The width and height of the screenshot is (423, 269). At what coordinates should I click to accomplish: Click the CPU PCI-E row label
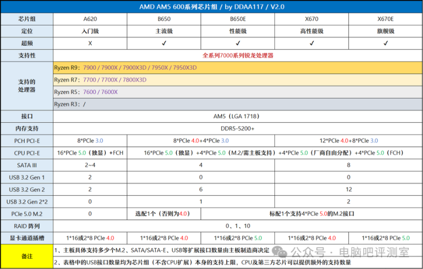click(x=27, y=153)
